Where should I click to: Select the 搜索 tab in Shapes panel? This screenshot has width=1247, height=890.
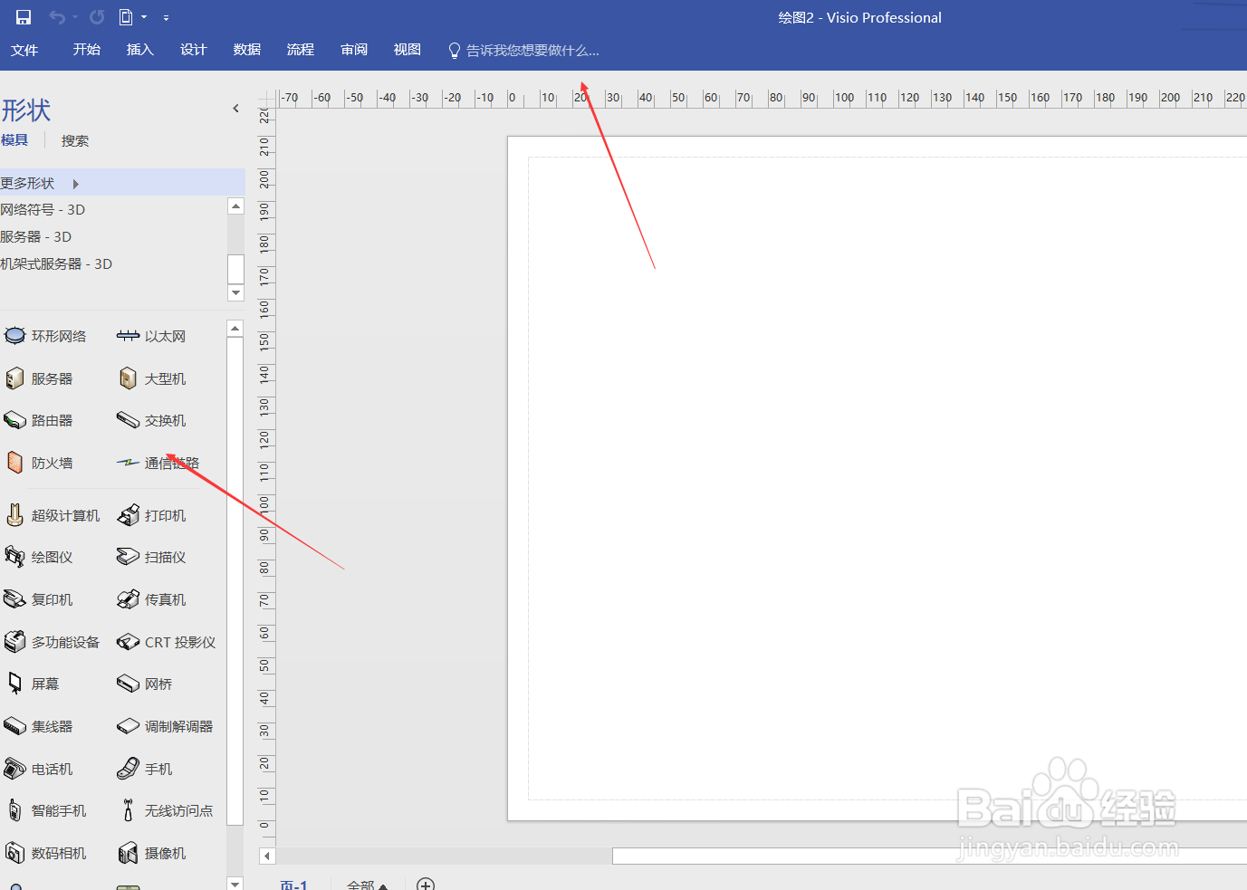point(75,141)
